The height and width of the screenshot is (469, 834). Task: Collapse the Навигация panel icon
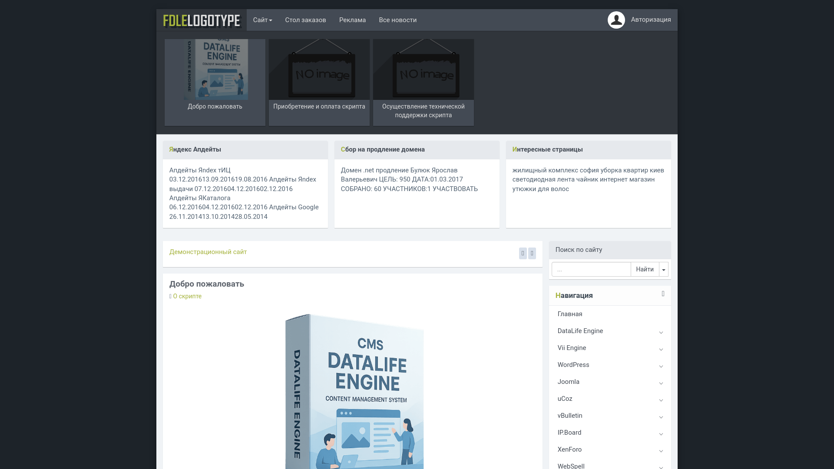point(663,294)
